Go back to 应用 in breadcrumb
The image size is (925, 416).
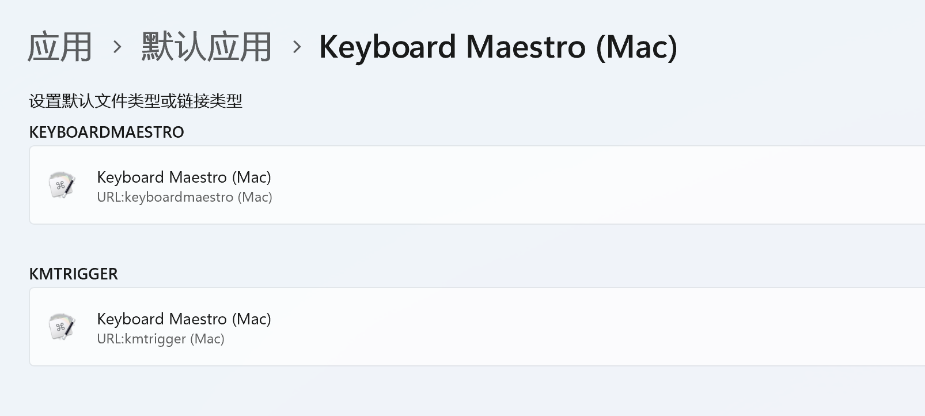pyautogui.click(x=60, y=47)
